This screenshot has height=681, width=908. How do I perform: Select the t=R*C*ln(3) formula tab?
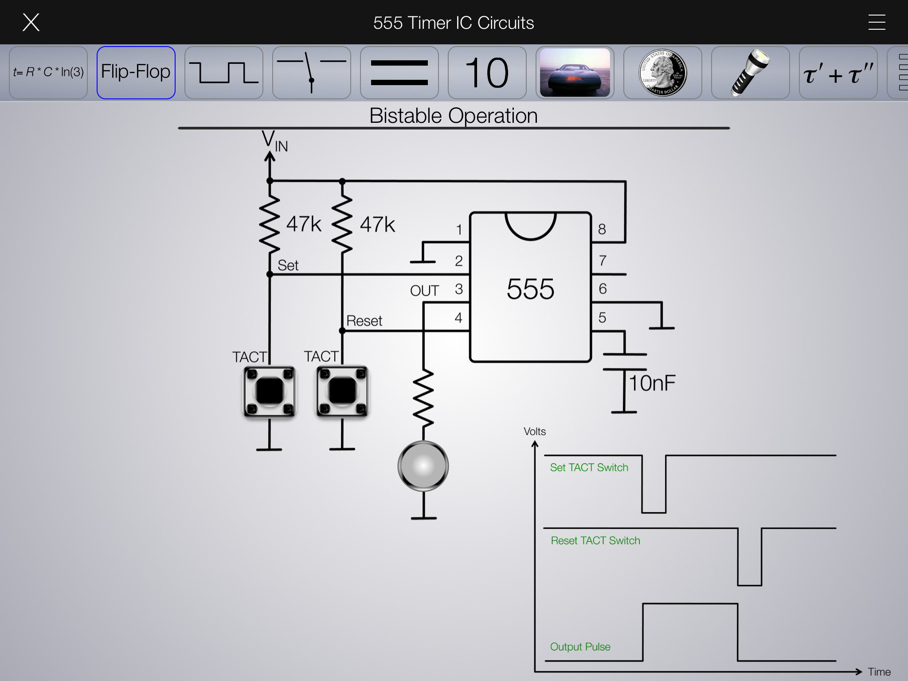[48, 73]
